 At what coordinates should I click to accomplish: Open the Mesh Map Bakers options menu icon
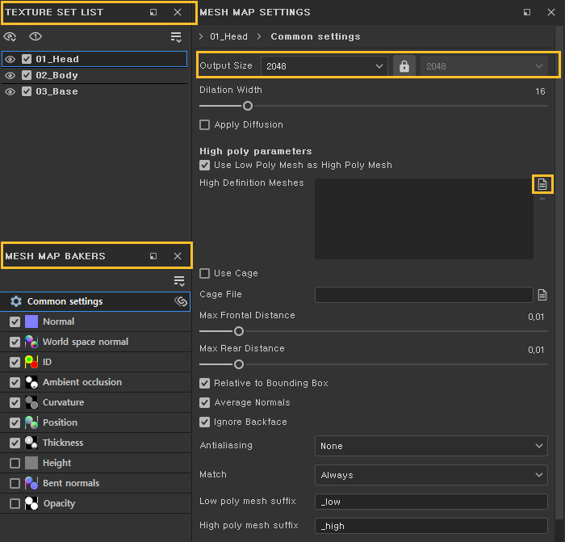point(179,280)
